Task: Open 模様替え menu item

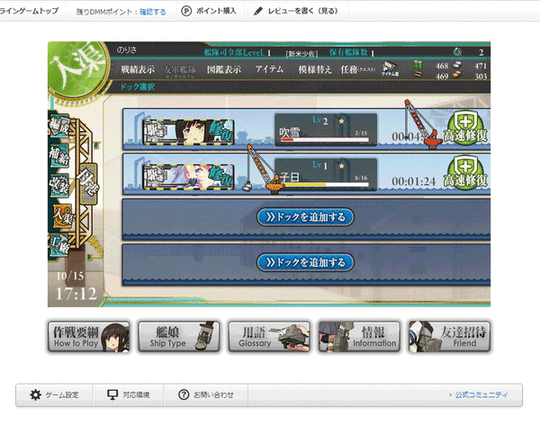Action: [x=314, y=69]
